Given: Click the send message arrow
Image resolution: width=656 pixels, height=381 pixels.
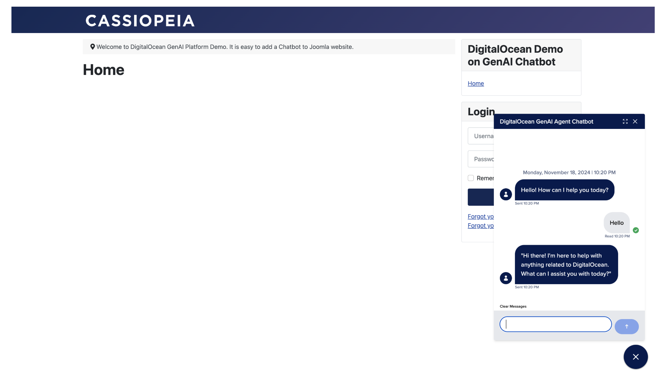Looking at the screenshot, I should coord(626,326).
